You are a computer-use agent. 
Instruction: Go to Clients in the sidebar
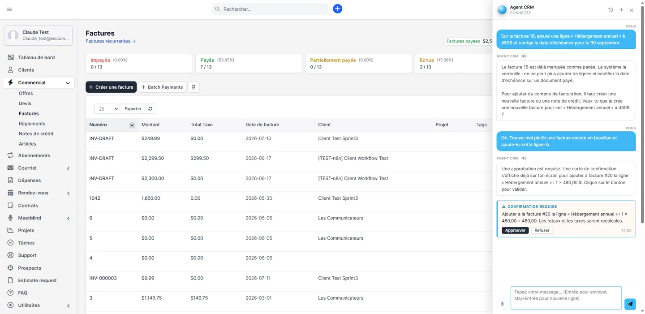point(26,70)
